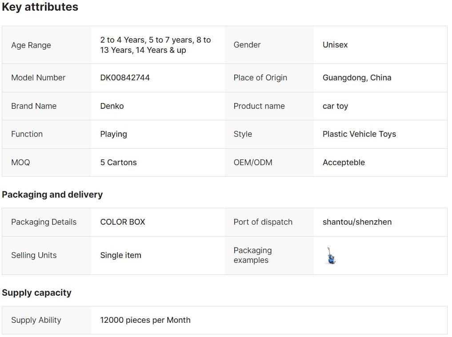Select the Denko brand name value

[112, 106]
